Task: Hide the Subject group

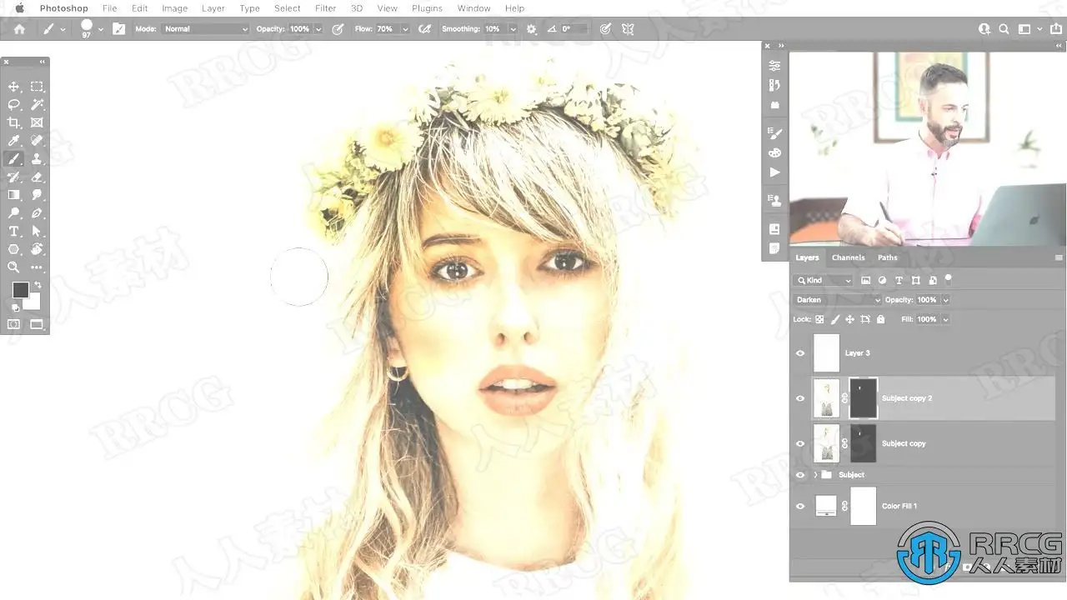Action: pos(800,475)
